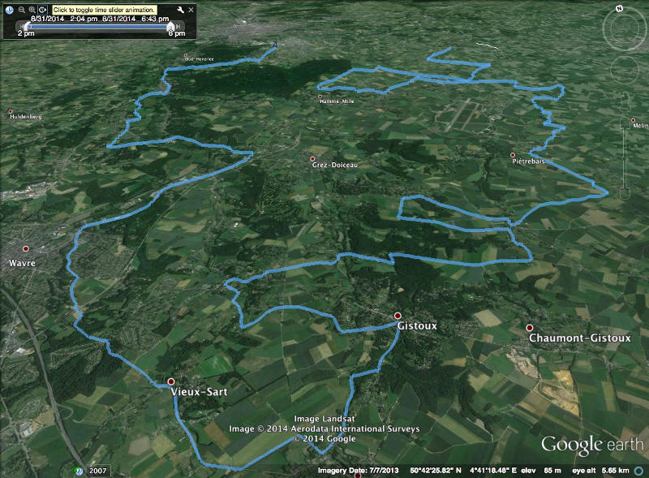Click the North 'N' compass marker

618,8
